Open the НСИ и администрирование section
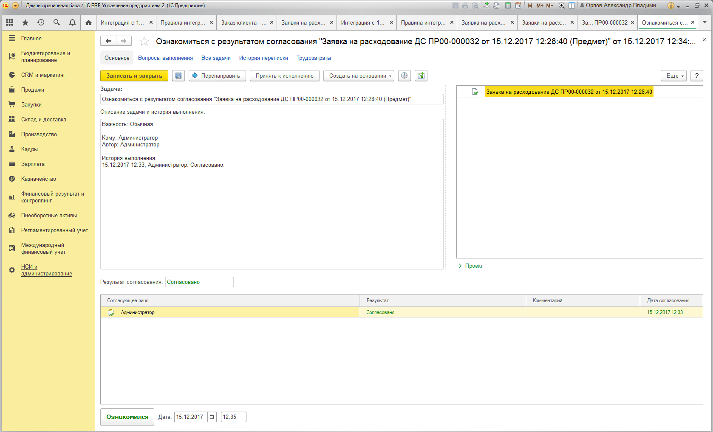Image resolution: width=713 pixels, height=432 pixels. click(46, 270)
